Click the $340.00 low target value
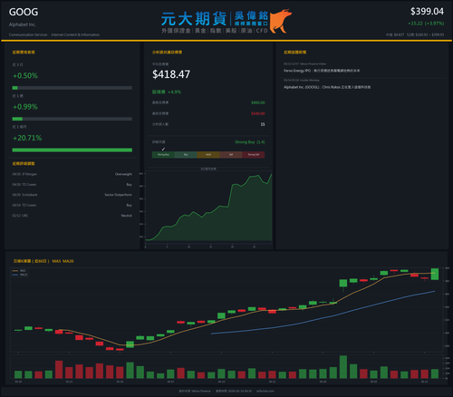The width and height of the screenshot is (453, 397). click(x=258, y=113)
